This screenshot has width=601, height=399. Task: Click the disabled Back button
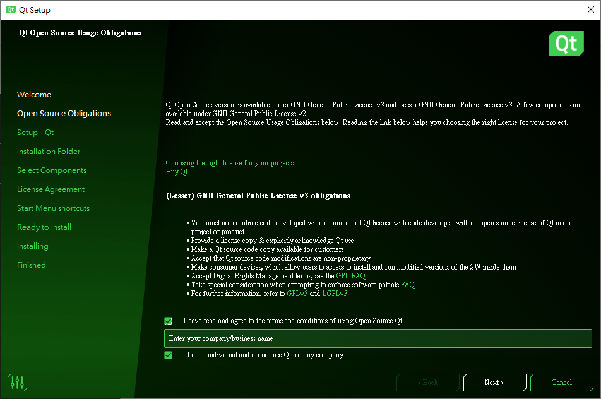click(x=428, y=383)
